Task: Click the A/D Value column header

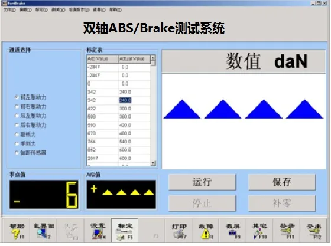Action: (x=102, y=59)
